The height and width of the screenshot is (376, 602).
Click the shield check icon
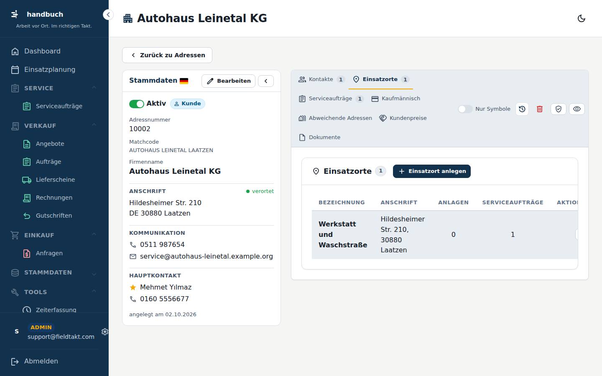pyautogui.click(x=559, y=109)
